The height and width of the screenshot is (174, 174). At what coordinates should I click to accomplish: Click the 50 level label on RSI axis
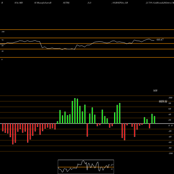point(2,46)
